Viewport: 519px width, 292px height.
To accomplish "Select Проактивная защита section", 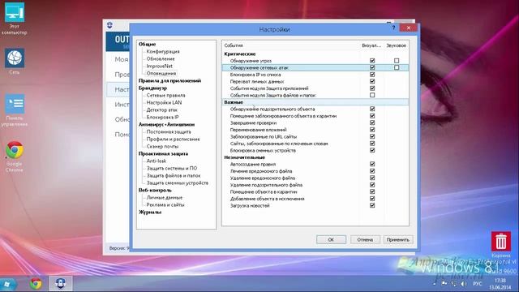I will coord(163,153).
